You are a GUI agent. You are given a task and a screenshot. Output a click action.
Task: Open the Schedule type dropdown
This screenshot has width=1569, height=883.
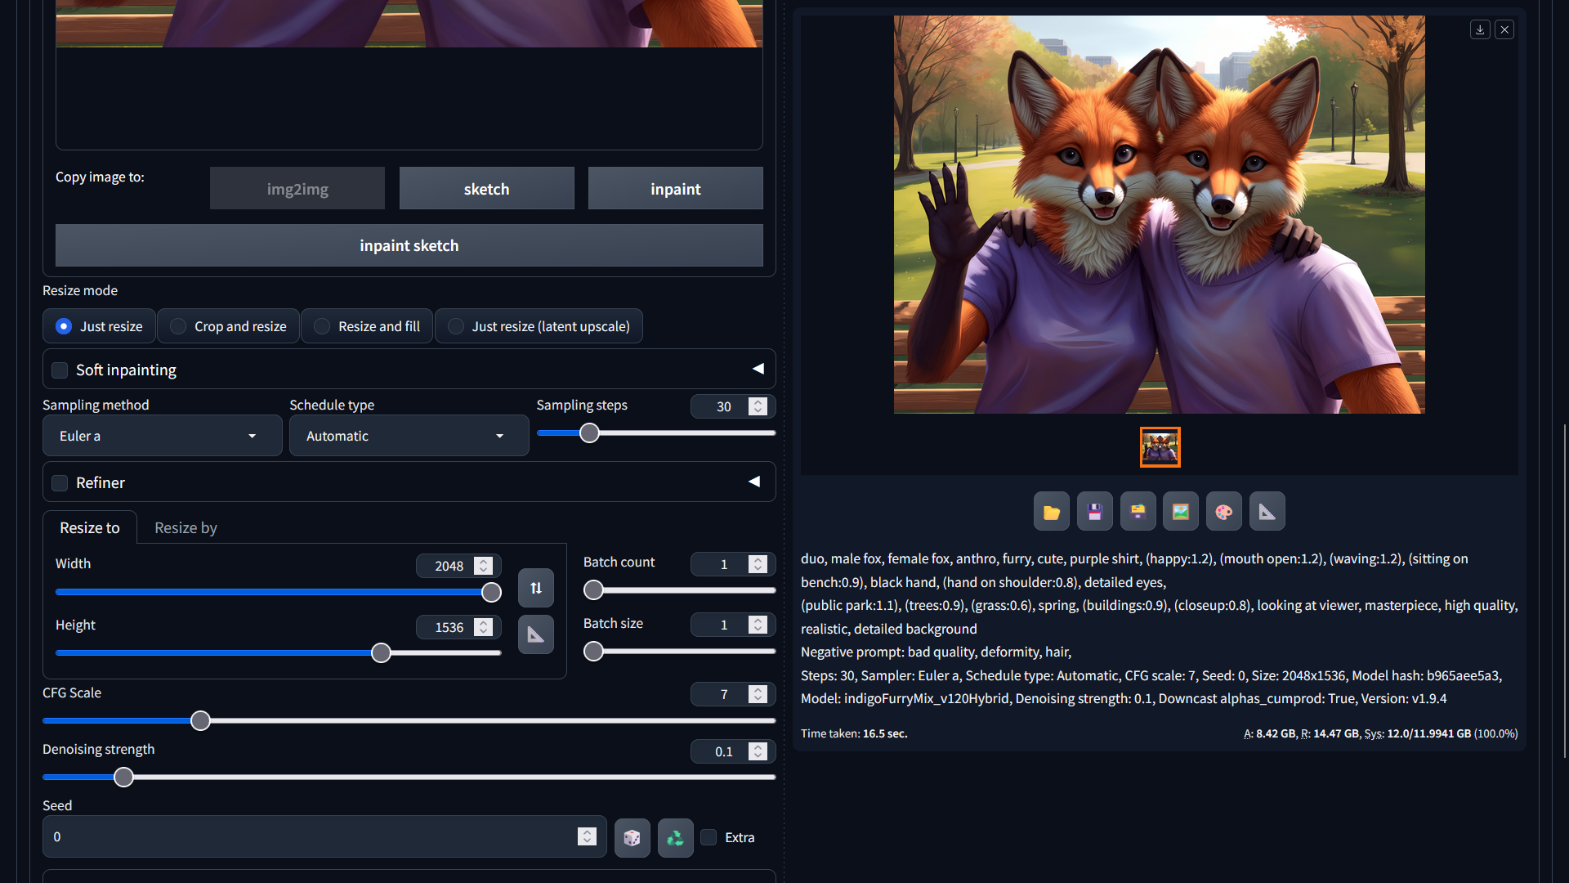[x=409, y=436]
